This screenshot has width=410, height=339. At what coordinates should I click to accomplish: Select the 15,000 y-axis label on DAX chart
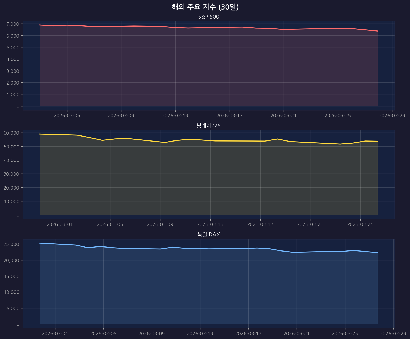(12, 276)
